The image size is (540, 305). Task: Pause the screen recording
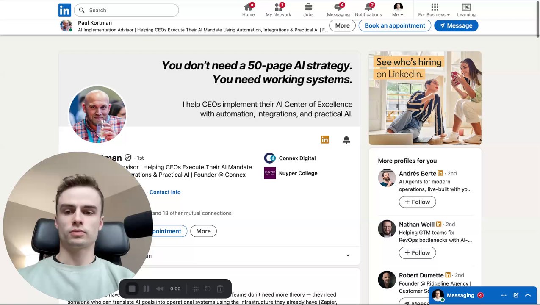coord(146,288)
